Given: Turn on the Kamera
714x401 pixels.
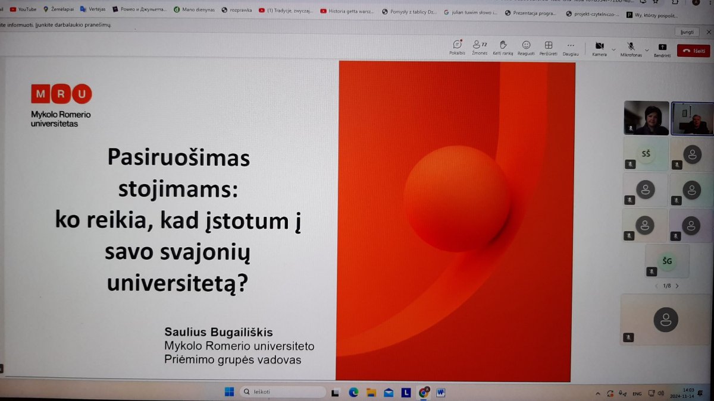Looking at the screenshot, I should [x=599, y=47].
